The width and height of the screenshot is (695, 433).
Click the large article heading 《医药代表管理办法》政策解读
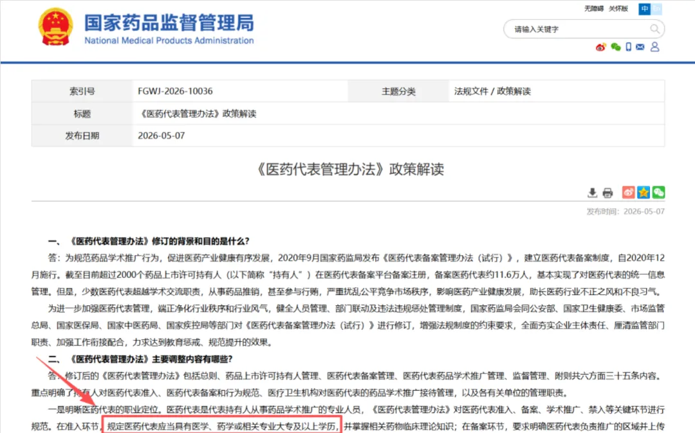349,170
